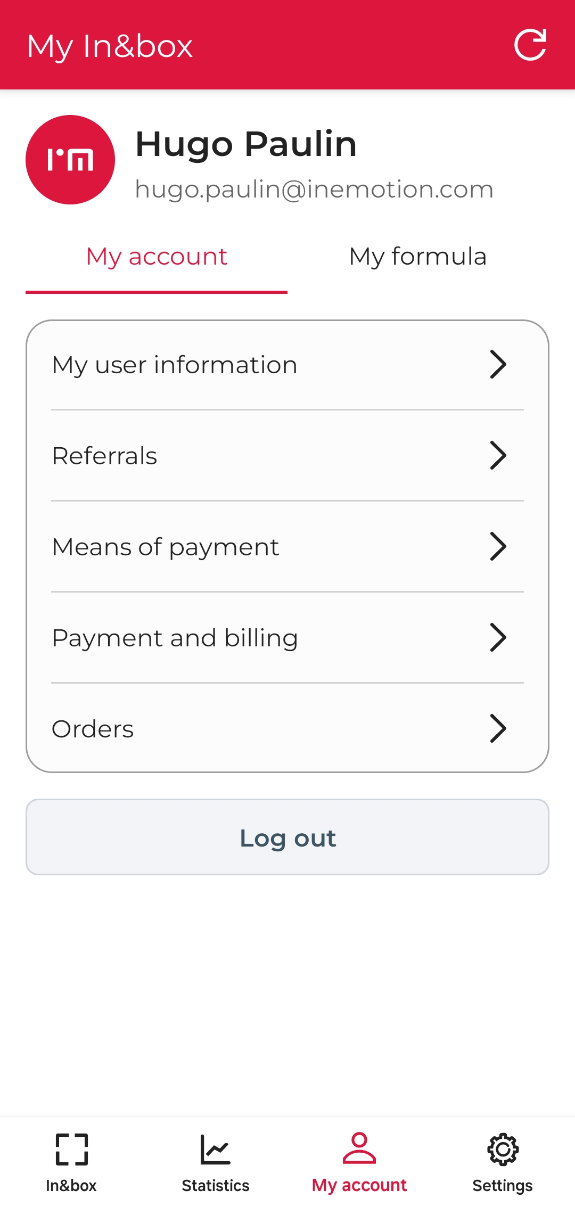Image resolution: width=575 pixels, height=1207 pixels.
Task: Switch to the My formula tab
Action: click(x=418, y=257)
